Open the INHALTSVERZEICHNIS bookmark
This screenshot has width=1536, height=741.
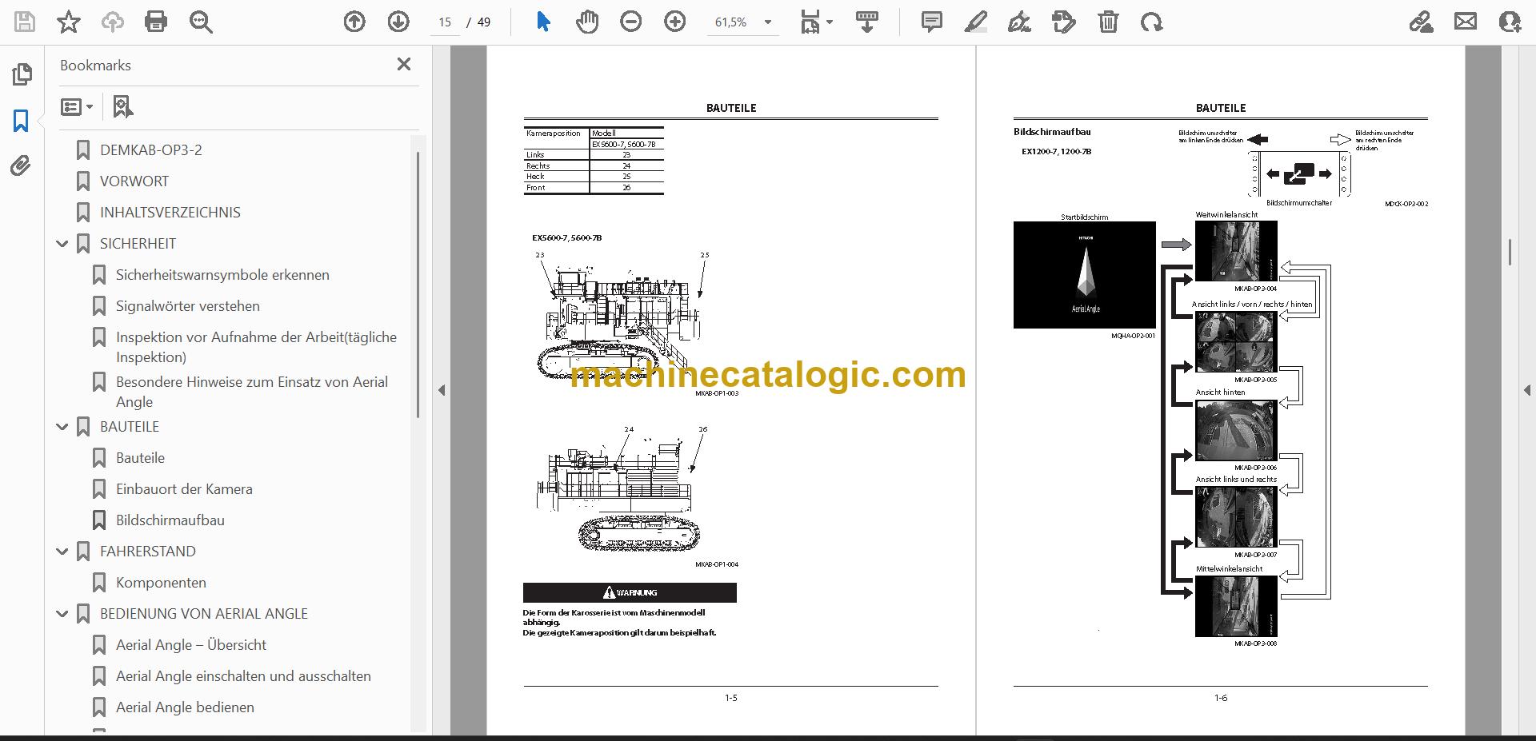170,213
